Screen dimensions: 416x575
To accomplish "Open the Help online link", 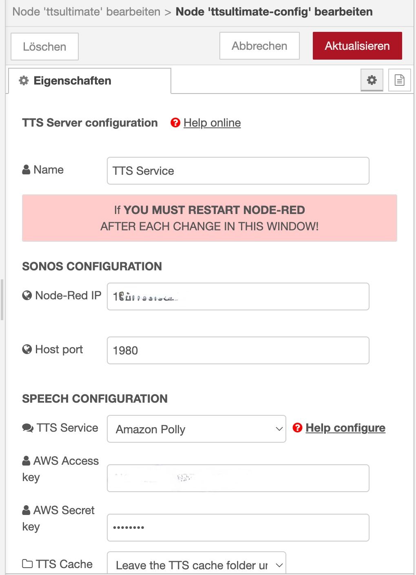I will click(x=212, y=123).
